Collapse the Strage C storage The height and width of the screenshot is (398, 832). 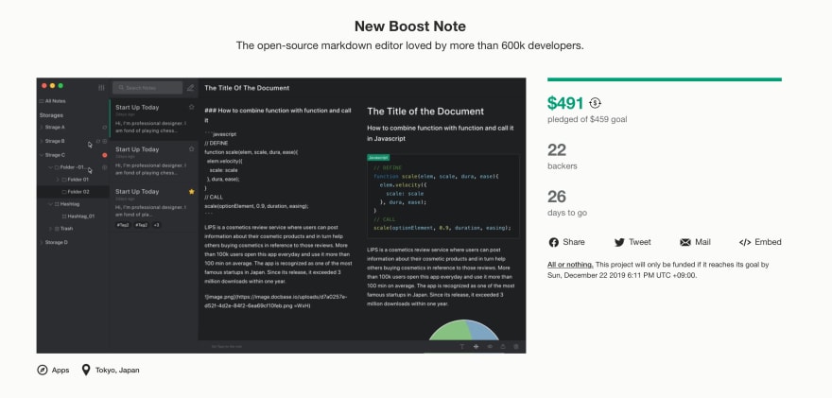click(x=42, y=155)
